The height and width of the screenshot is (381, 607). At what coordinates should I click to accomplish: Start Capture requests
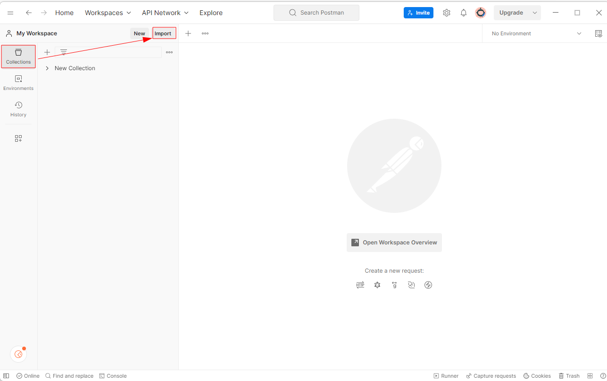coord(491,376)
